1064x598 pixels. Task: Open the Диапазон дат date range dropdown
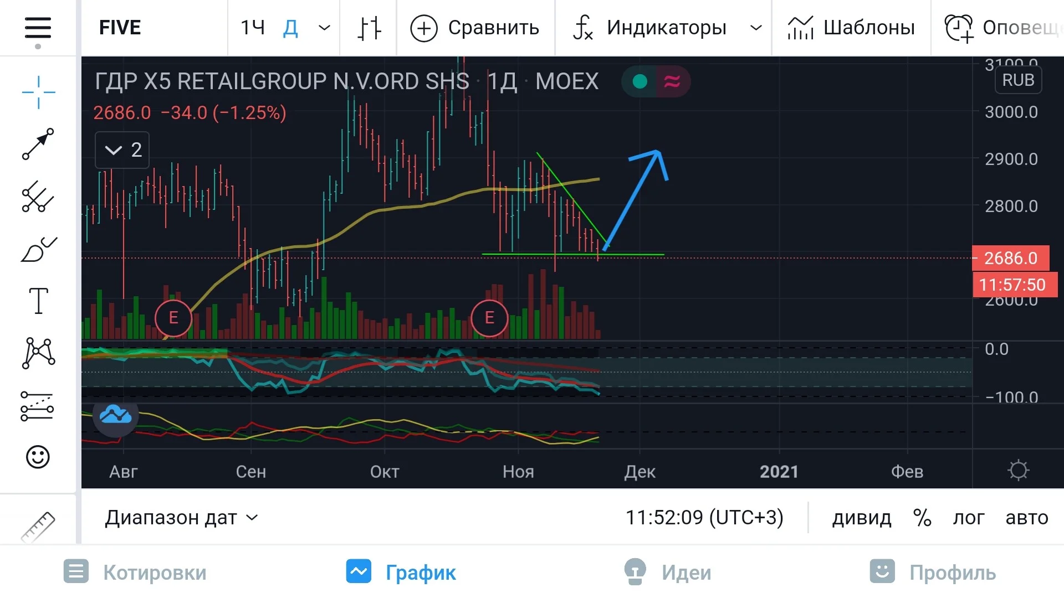coord(181,518)
